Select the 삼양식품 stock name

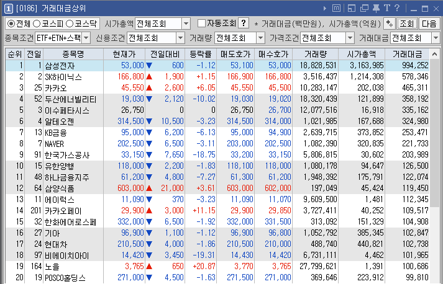59,189
